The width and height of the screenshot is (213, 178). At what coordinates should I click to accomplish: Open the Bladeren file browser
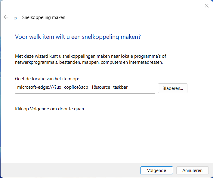tap(172, 88)
